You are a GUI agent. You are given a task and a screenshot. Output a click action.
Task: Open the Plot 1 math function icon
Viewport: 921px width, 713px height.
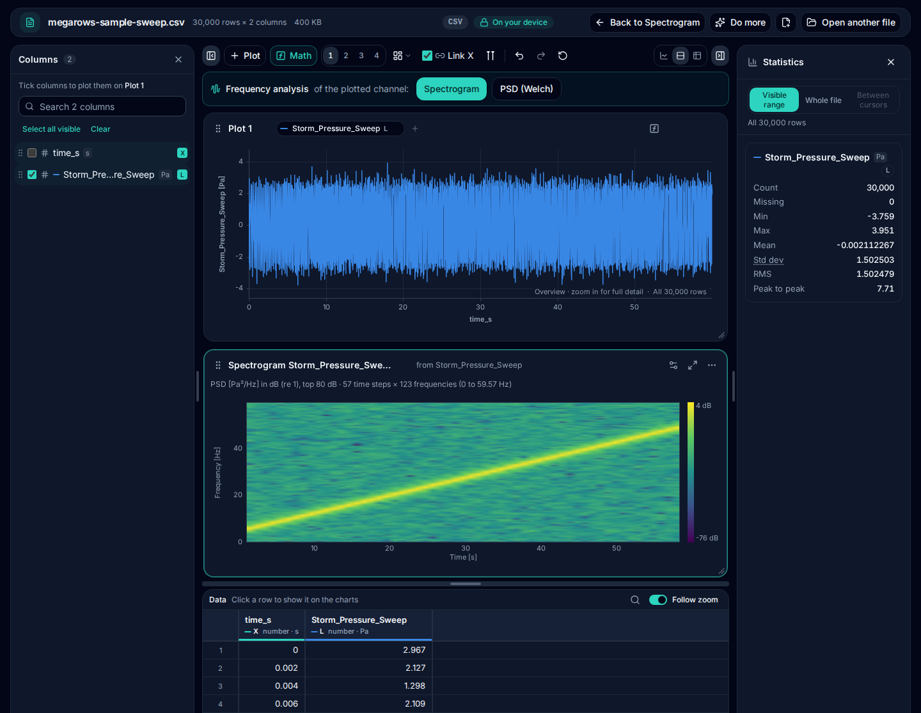pyautogui.click(x=654, y=129)
